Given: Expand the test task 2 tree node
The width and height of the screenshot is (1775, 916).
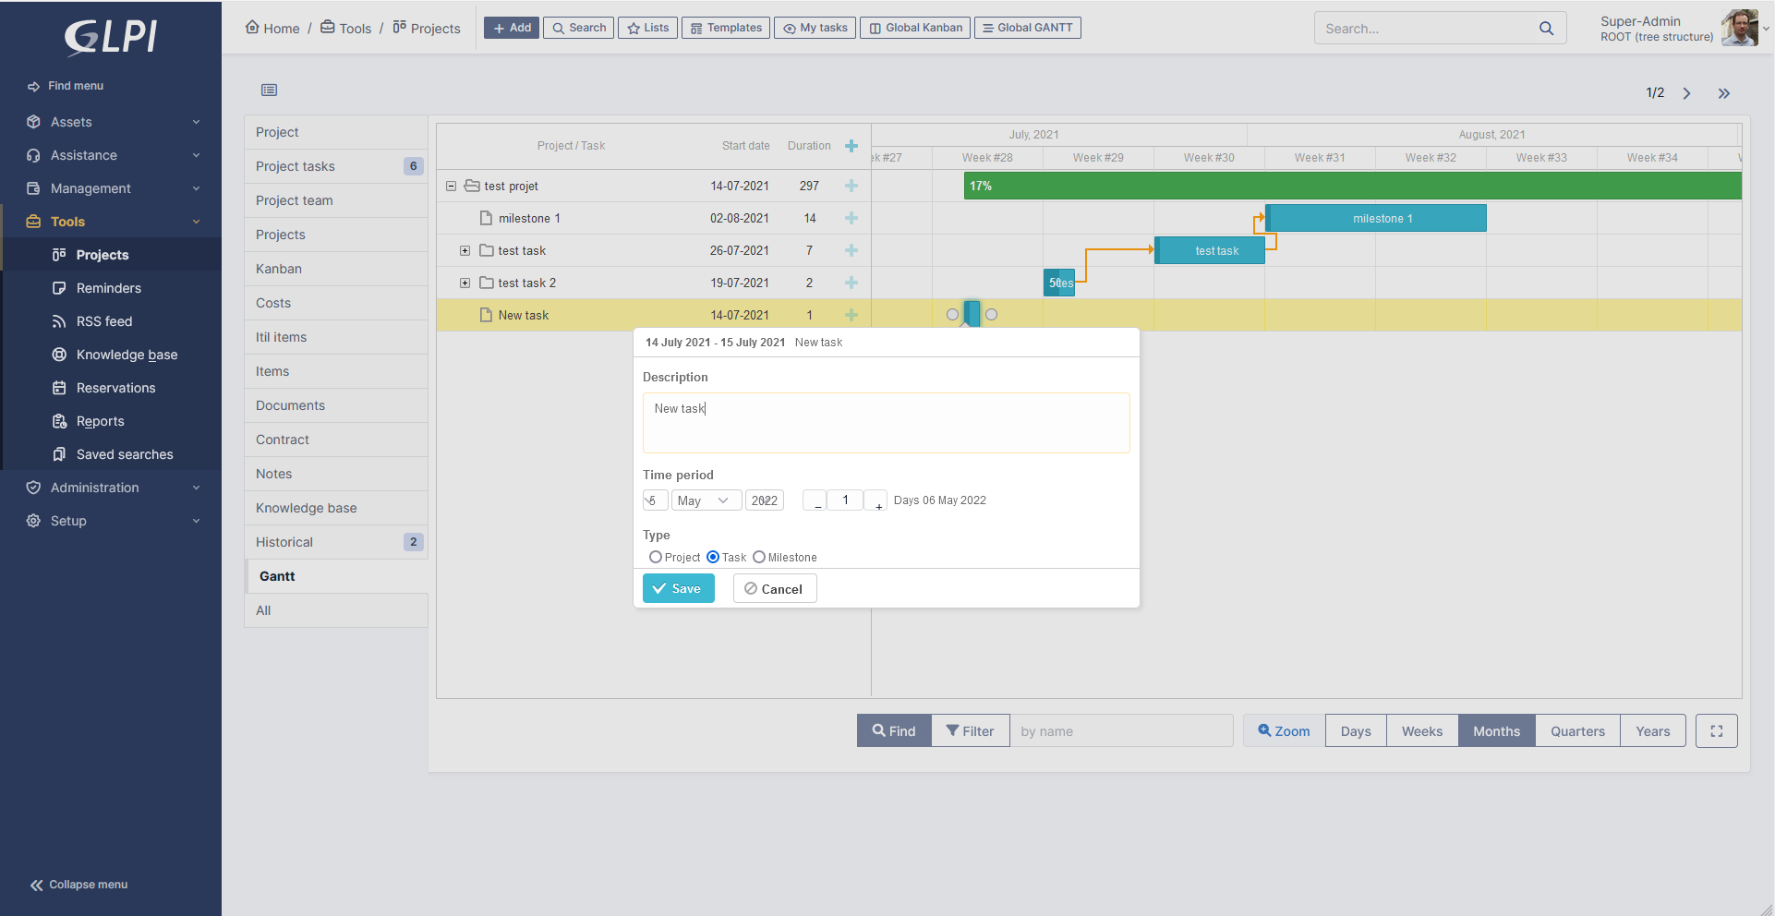Looking at the screenshot, I should pyautogui.click(x=465, y=283).
